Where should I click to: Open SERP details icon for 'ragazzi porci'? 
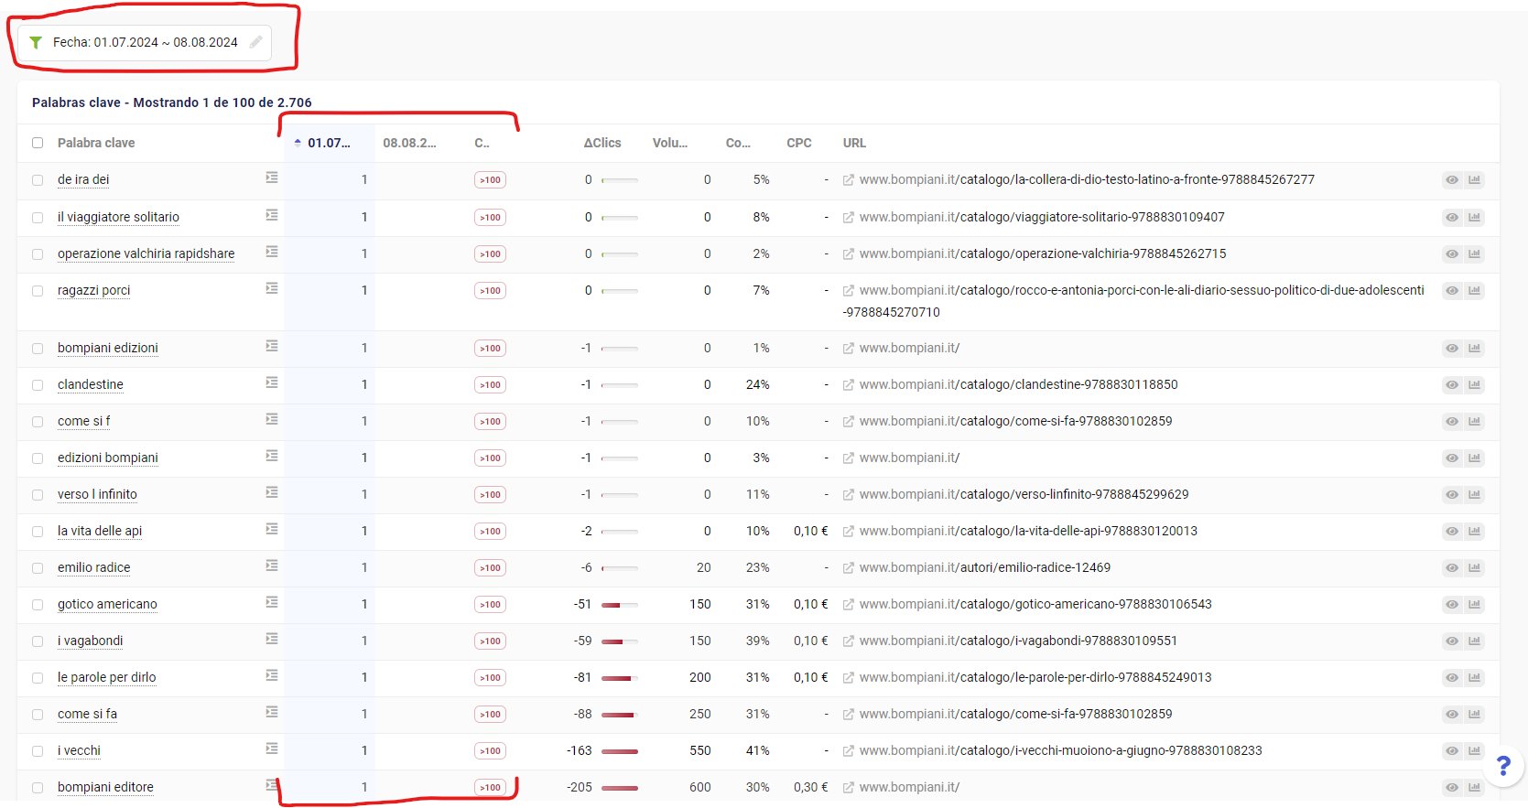pyautogui.click(x=272, y=288)
